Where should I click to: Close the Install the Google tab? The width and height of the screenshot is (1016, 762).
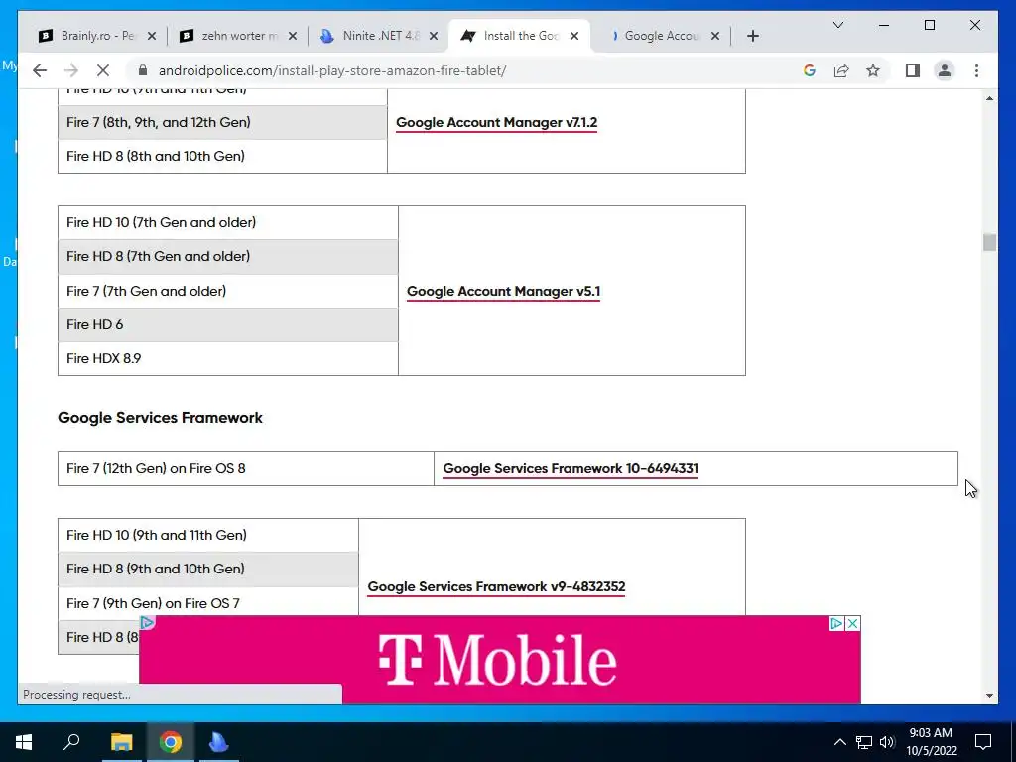[574, 36]
